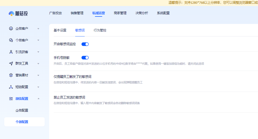The image size is (258, 139).
Task: Click the 营销素材 layers icon
Action: [x=11, y=75]
